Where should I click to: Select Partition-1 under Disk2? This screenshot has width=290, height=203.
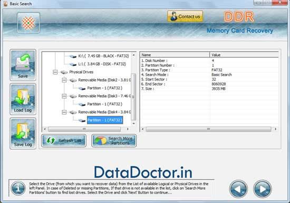105,88
